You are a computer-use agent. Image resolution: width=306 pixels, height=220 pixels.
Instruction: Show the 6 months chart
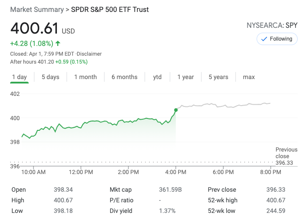tap(124, 77)
